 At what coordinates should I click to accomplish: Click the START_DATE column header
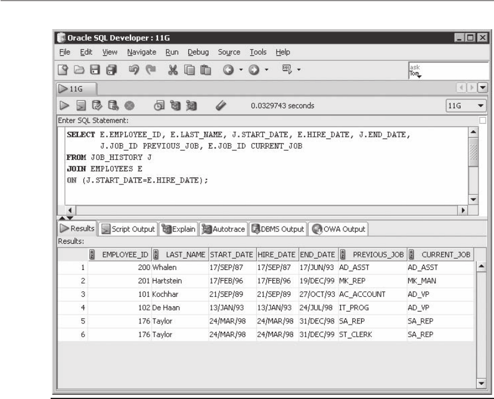coord(232,255)
